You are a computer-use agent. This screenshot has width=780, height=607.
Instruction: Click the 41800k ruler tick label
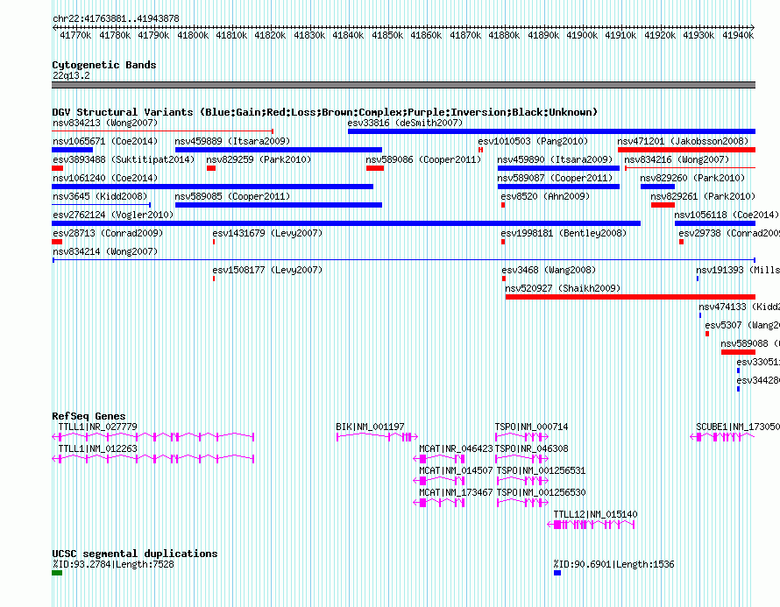tap(193, 35)
